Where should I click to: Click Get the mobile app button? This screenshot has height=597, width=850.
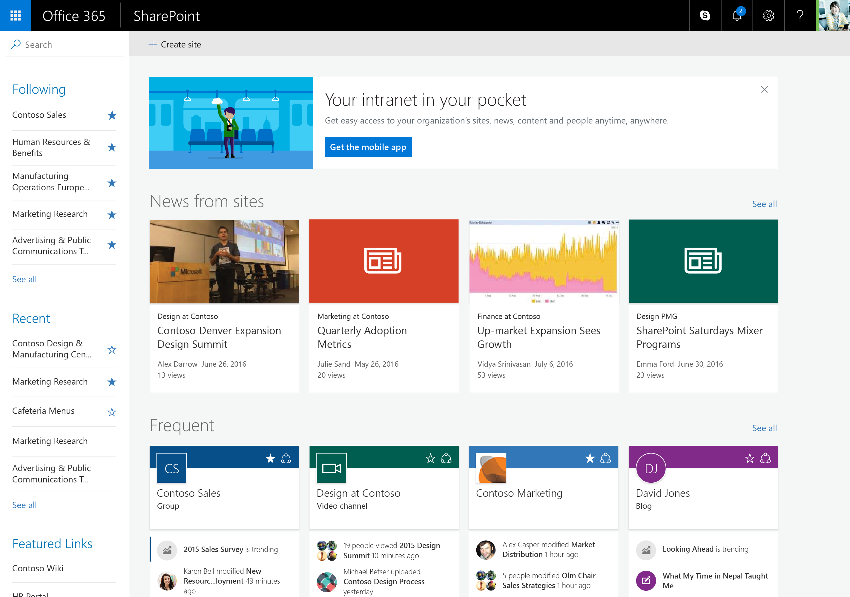(368, 147)
